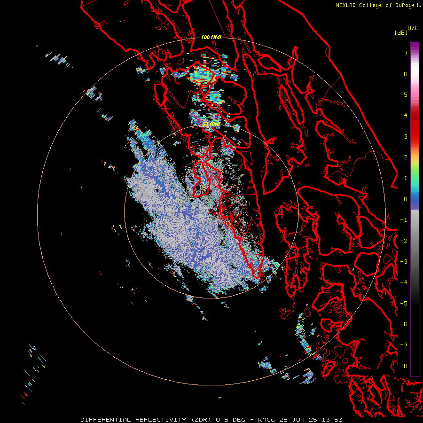Click the 100 NMI range ring label
The image size is (423, 423).
(211, 37)
